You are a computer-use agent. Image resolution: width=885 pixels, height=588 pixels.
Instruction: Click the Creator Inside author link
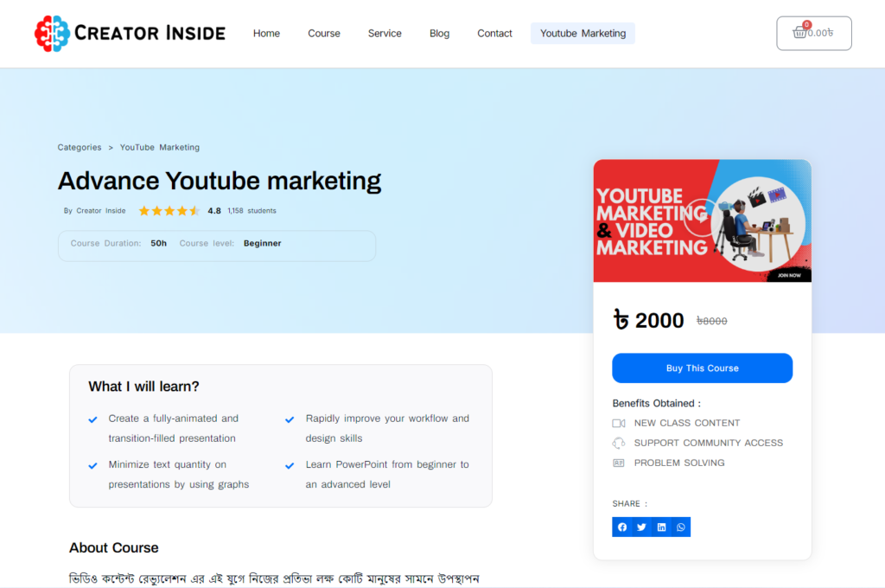[x=100, y=211]
